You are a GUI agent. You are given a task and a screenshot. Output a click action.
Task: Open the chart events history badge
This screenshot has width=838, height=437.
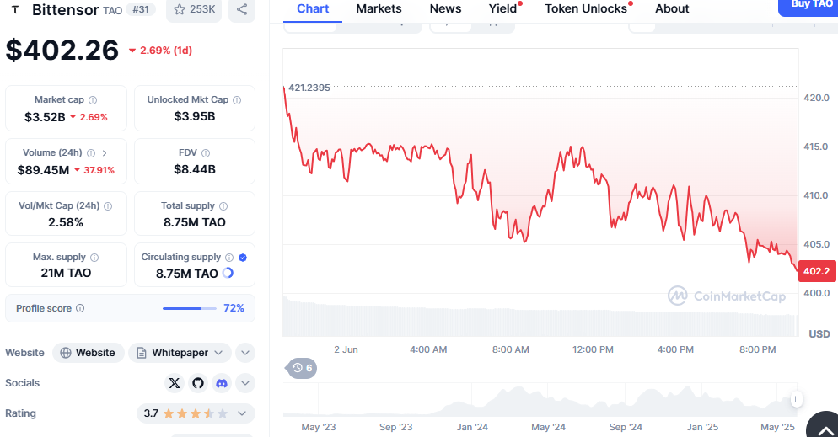[302, 368]
